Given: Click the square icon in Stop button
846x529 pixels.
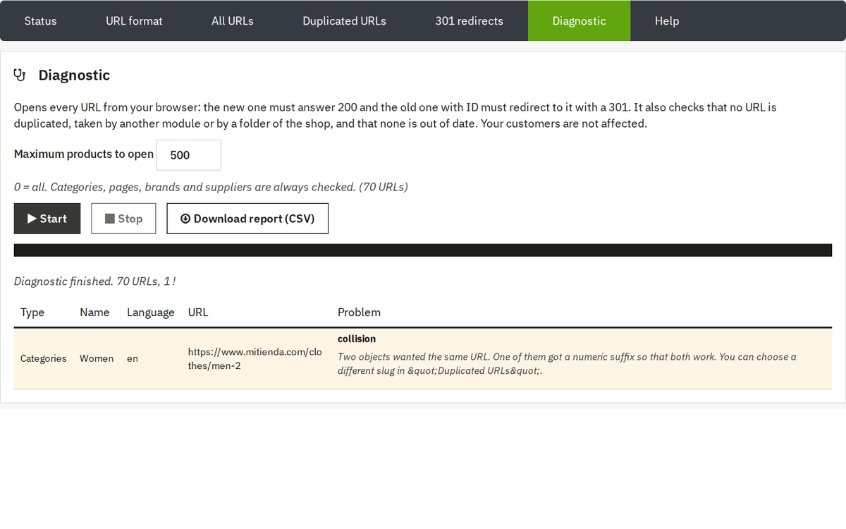Looking at the screenshot, I should [x=110, y=219].
